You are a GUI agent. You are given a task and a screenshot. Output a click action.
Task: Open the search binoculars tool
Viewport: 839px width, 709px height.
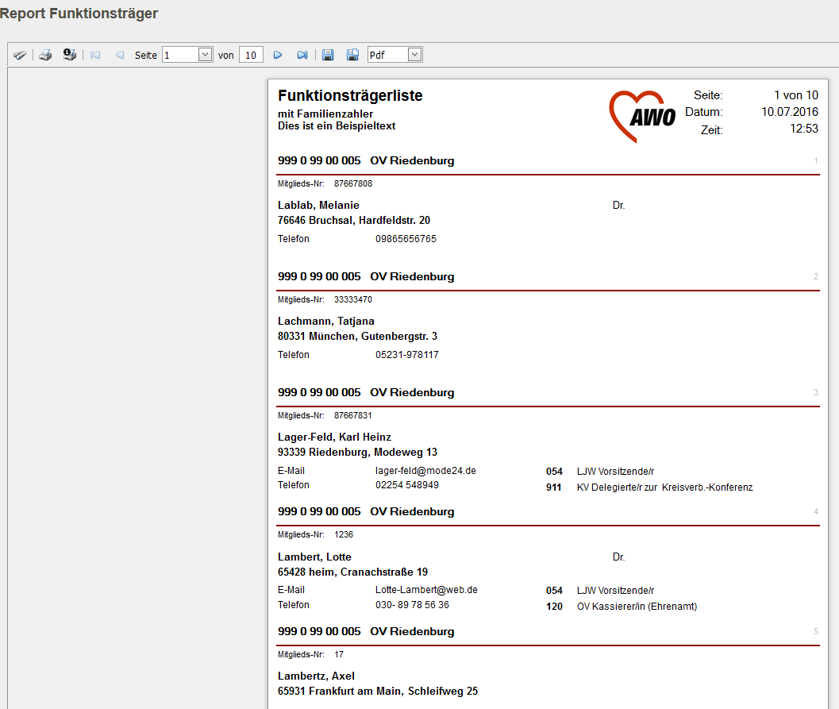point(20,55)
